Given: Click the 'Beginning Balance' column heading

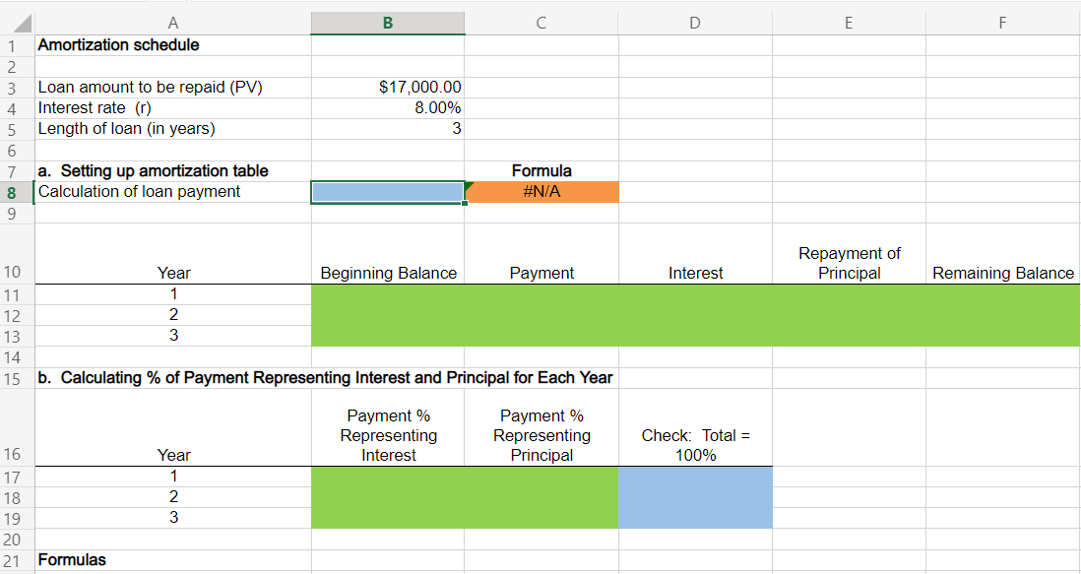Looking at the screenshot, I should tap(388, 274).
